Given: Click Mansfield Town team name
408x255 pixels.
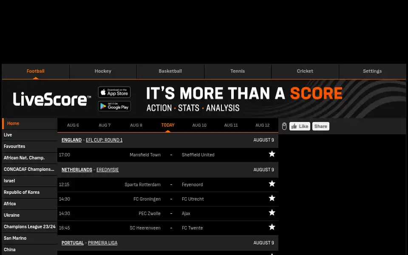Looking at the screenshot, I should [145, 155].
